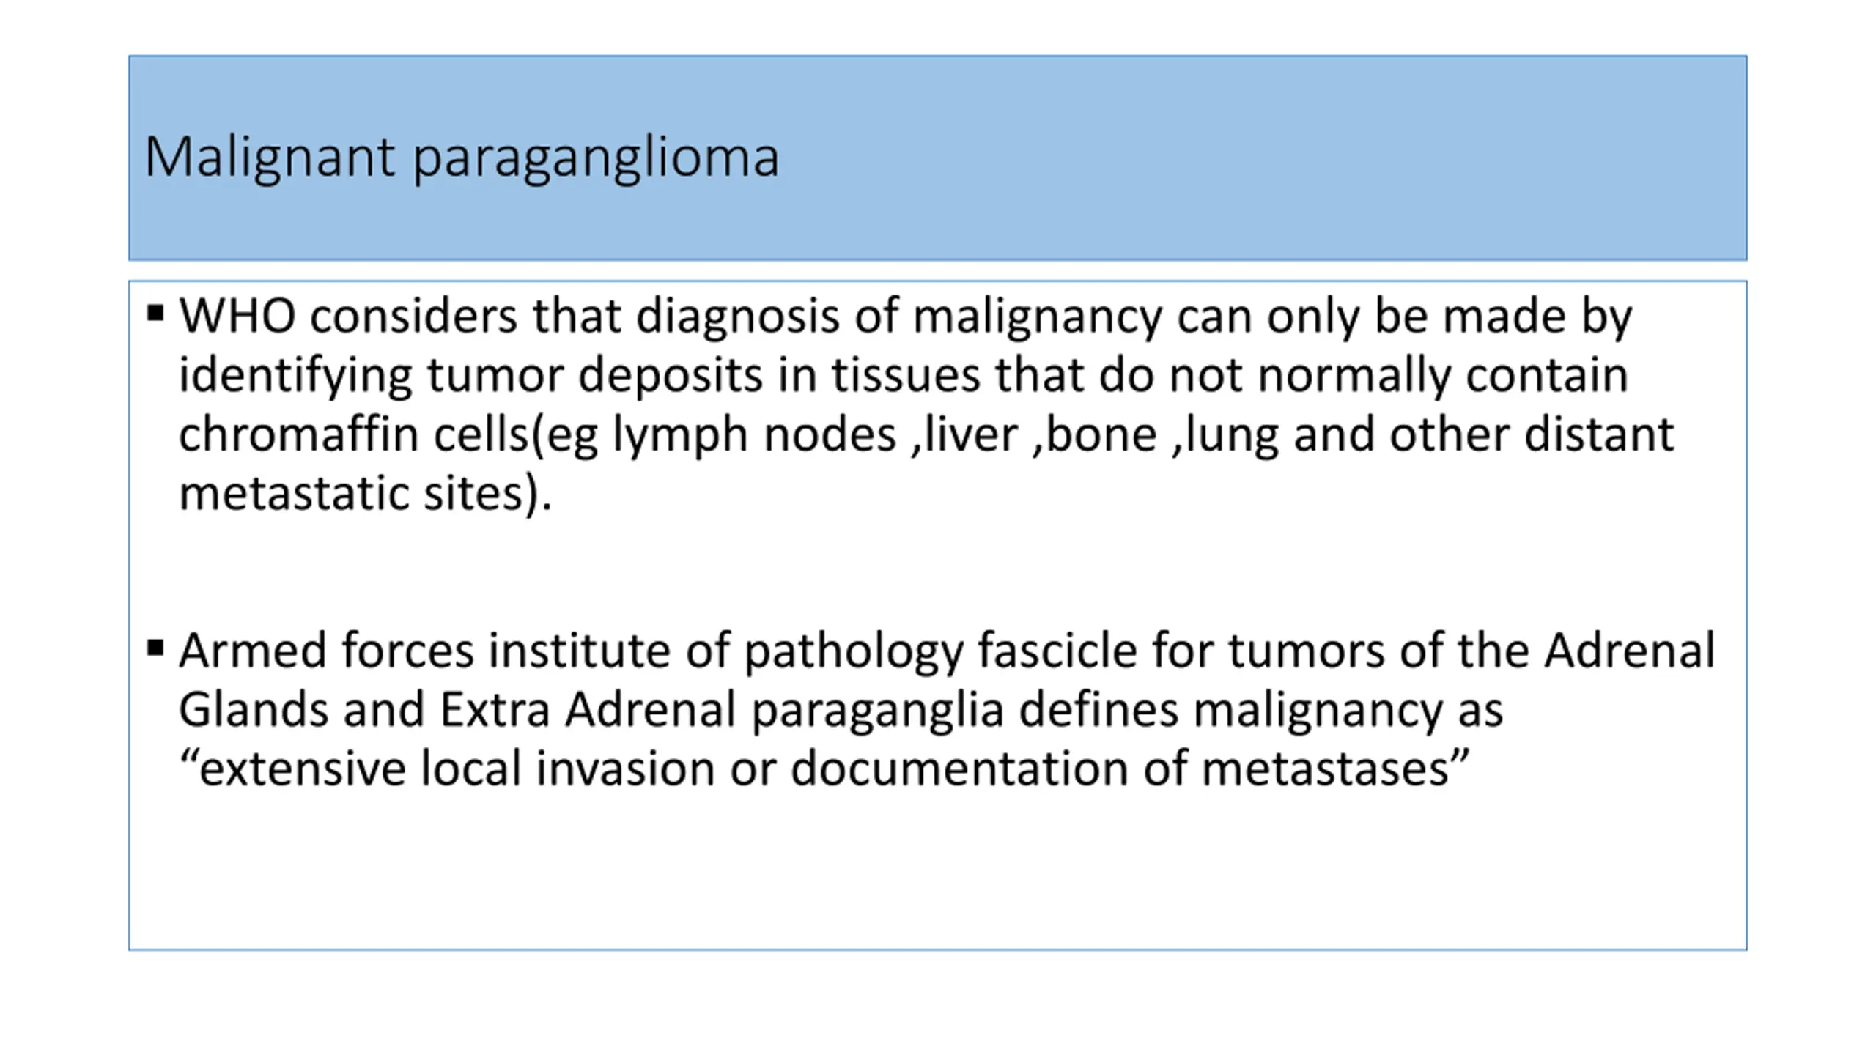Click the words "lymph nodes"
Image resolution: width=1876 pixels, height=1055 pixels.
point(754,435)
